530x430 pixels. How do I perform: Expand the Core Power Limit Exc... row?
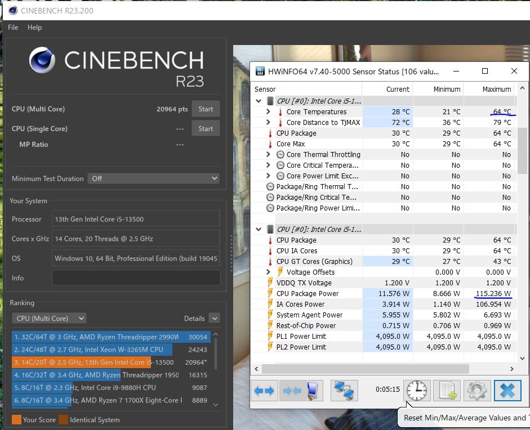268,176
